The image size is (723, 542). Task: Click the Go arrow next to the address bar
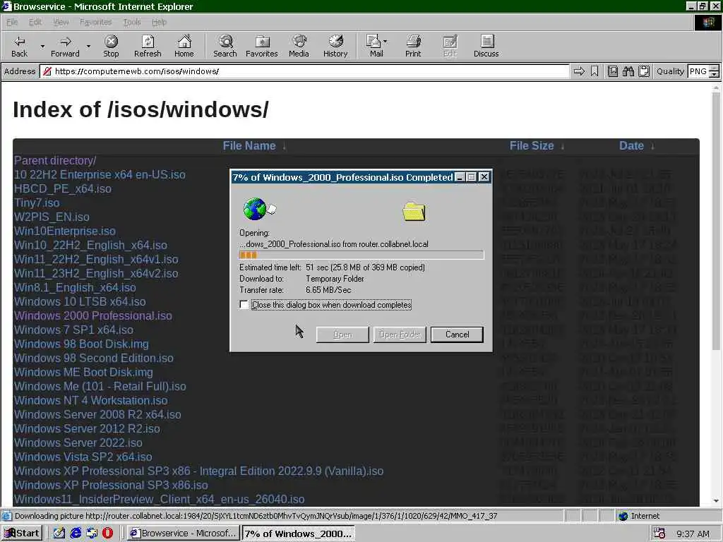(579, 71)
